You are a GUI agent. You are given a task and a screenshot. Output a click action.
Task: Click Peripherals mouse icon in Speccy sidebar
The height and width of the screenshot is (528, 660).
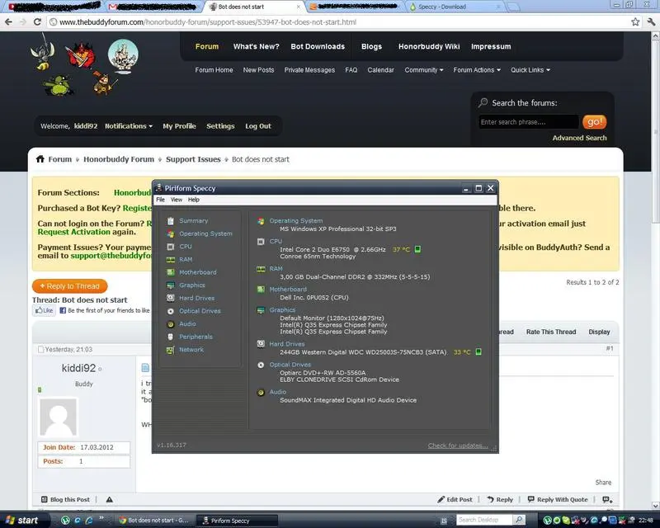171,337
